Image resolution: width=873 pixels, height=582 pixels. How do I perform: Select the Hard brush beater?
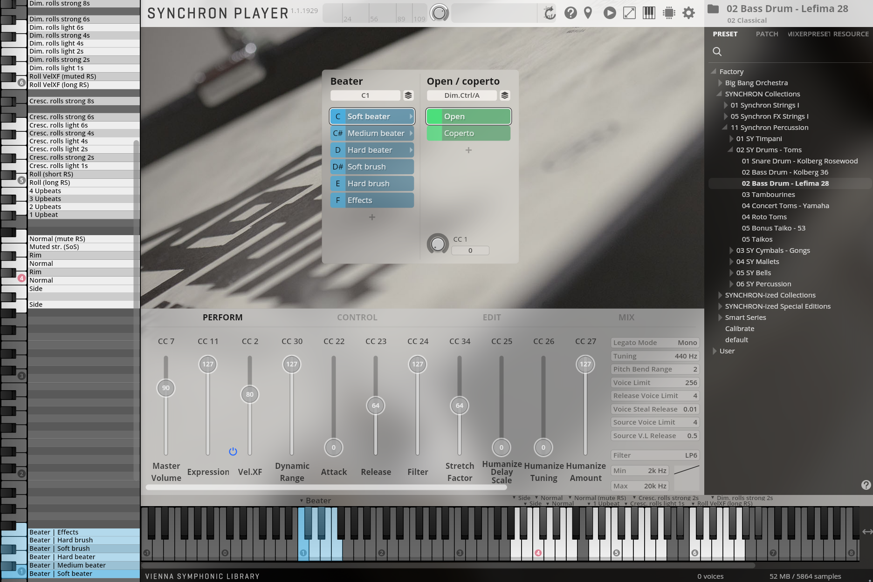click(x=371, y=183)
